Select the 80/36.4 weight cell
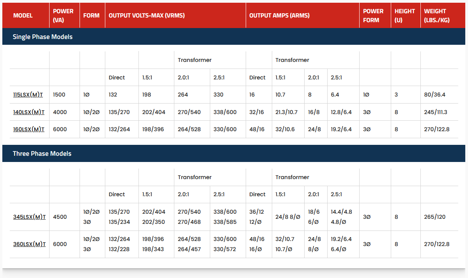This screenshot has width=468, height=278. (x=434, y=95)
